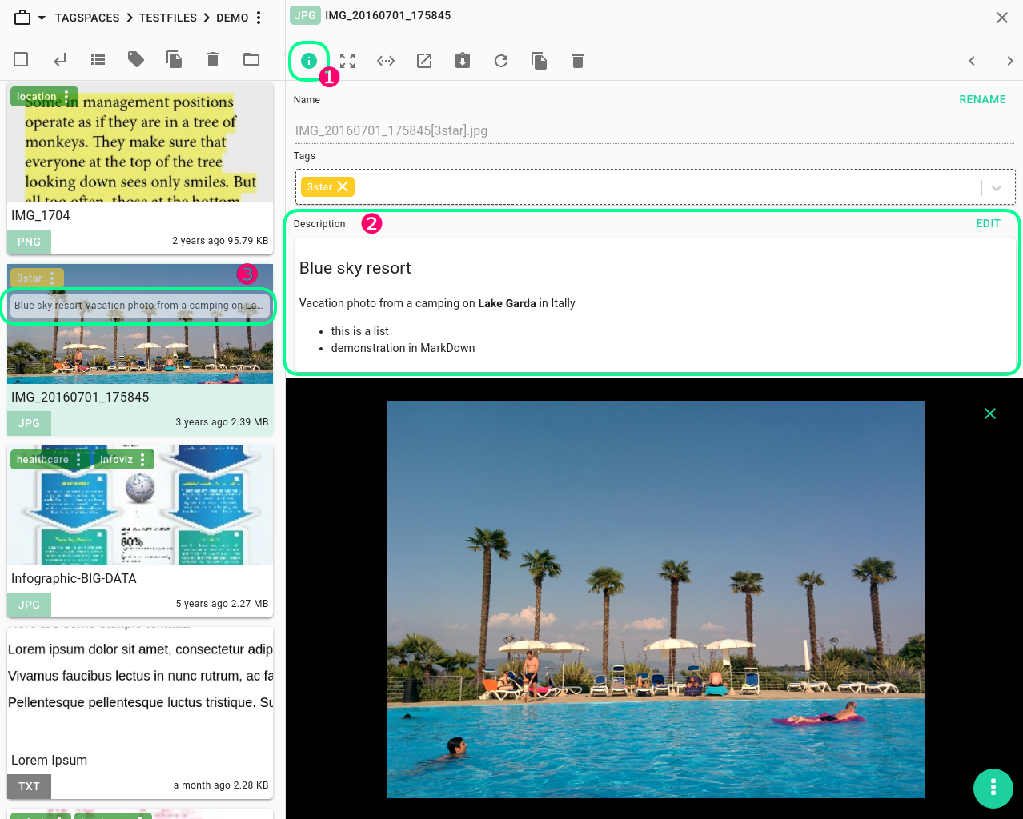Click the Infographic-BIG-DATA file name
Image resolution: width=1023 pixels, height=819 pixels.
74,578
